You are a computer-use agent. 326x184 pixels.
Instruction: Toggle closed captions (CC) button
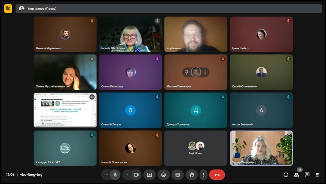pos(177,175)
